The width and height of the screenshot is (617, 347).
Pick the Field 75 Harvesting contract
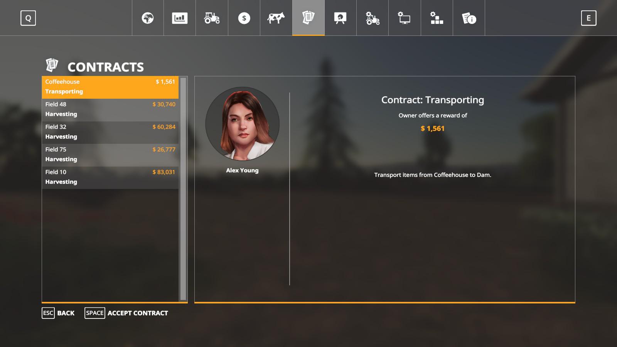[110, 155]
